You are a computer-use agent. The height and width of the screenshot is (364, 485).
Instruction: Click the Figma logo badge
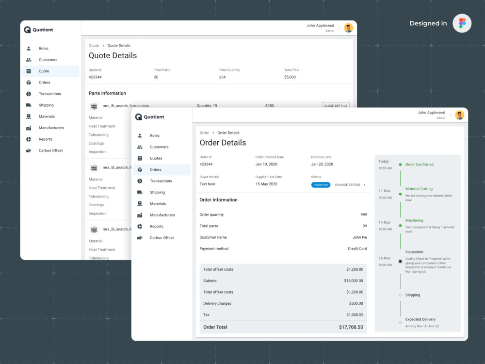(x=462, y=23)
